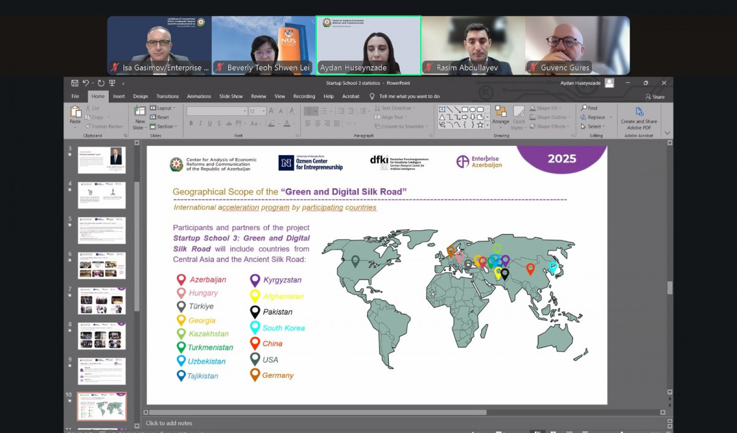
Task: Toggle Underline formatting in Font group
Action: point(209,123)
